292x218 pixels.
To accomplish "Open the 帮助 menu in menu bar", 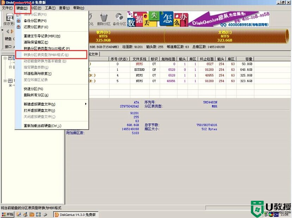I will [79, 8].
